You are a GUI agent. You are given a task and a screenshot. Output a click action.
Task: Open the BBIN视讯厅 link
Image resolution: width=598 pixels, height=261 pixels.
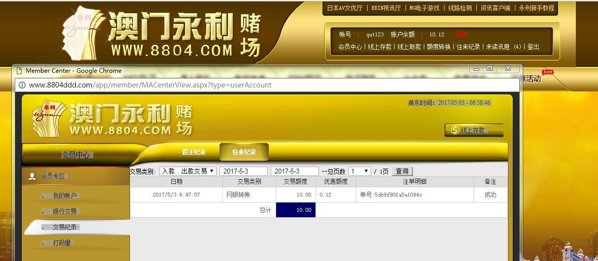point(386,8)
